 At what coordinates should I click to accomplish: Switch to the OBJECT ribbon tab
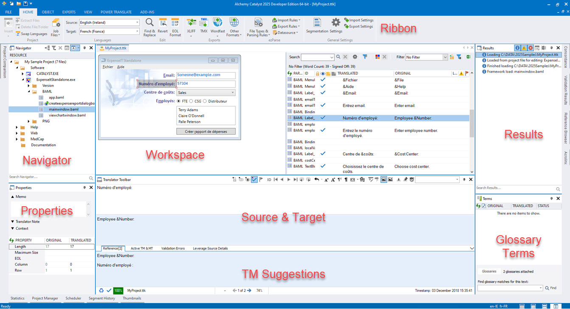pos(48,12)
